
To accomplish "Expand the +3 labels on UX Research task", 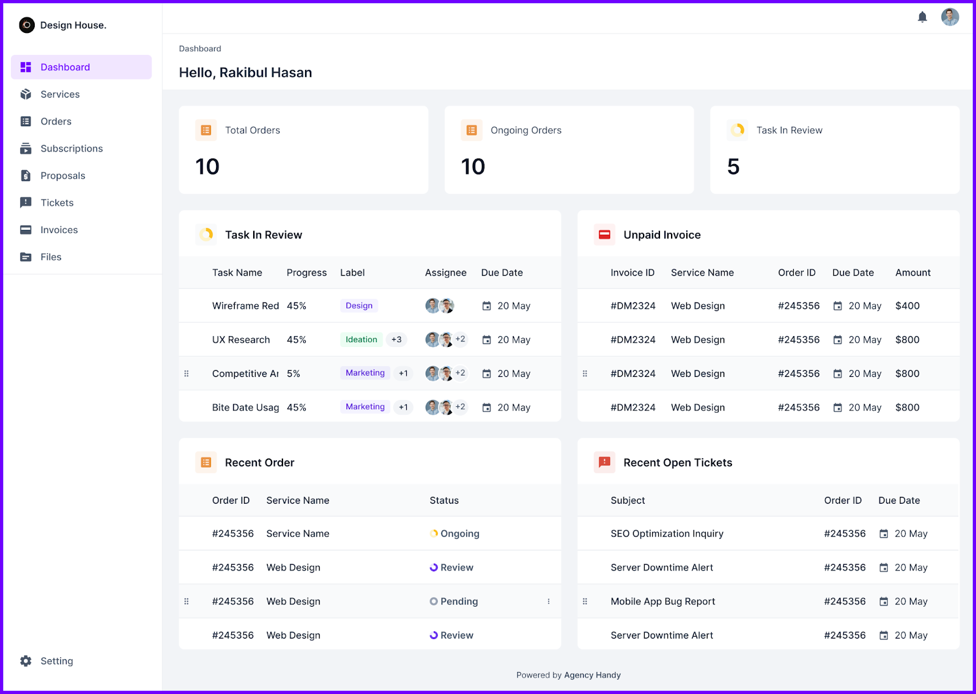I will click(x=397, y=340).
